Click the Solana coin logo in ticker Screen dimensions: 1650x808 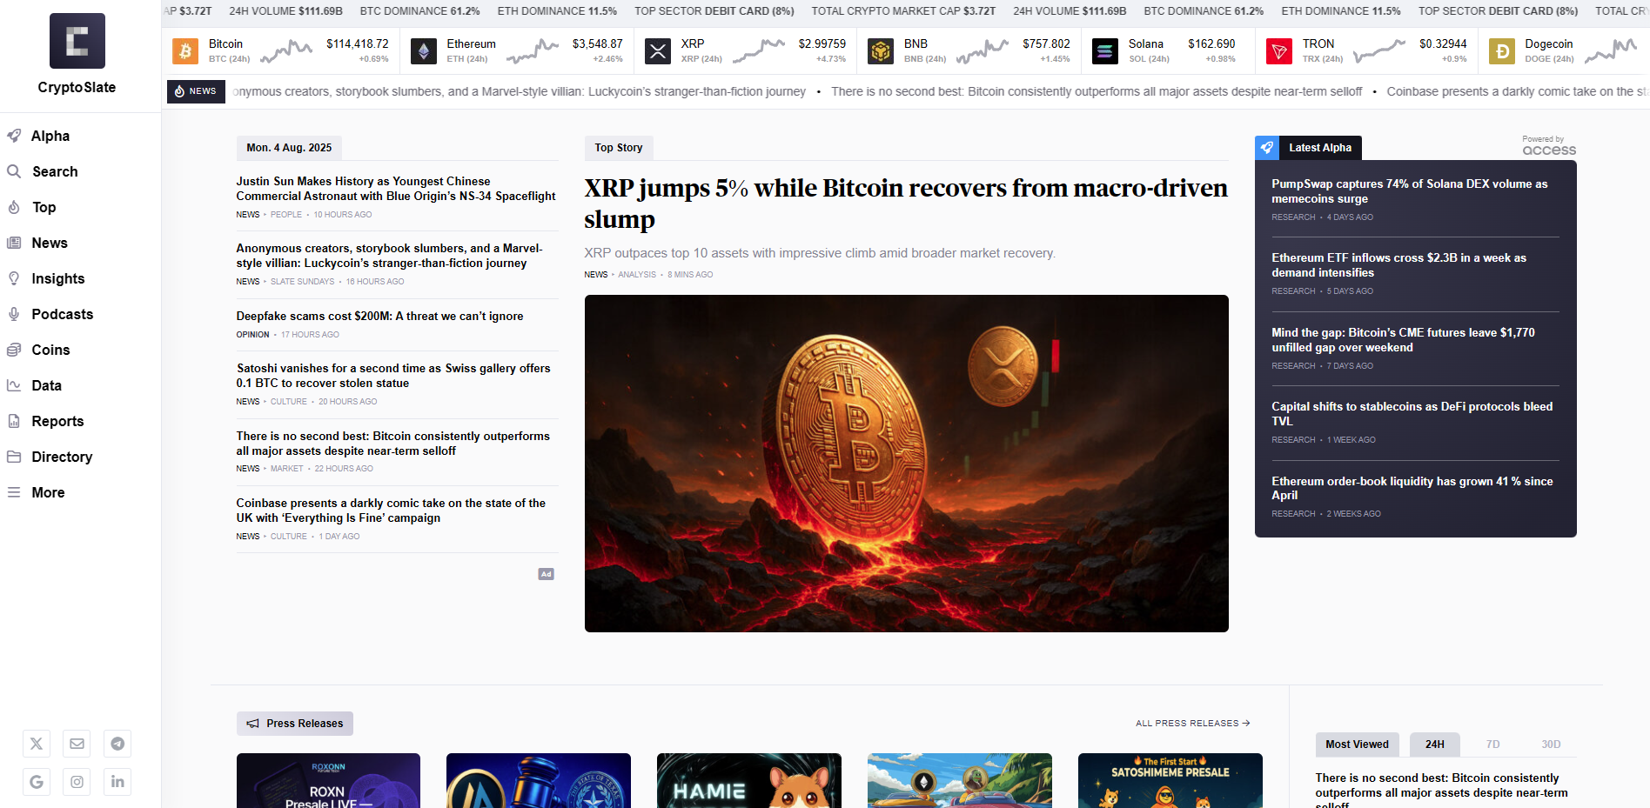pyautogui.click(x=1105, y=51)
